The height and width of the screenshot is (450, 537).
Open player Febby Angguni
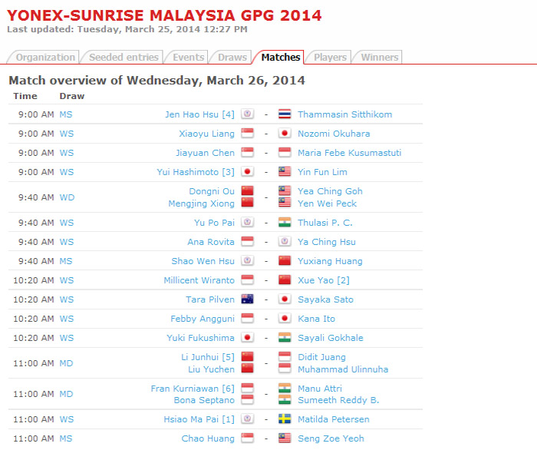click(203, 319)
